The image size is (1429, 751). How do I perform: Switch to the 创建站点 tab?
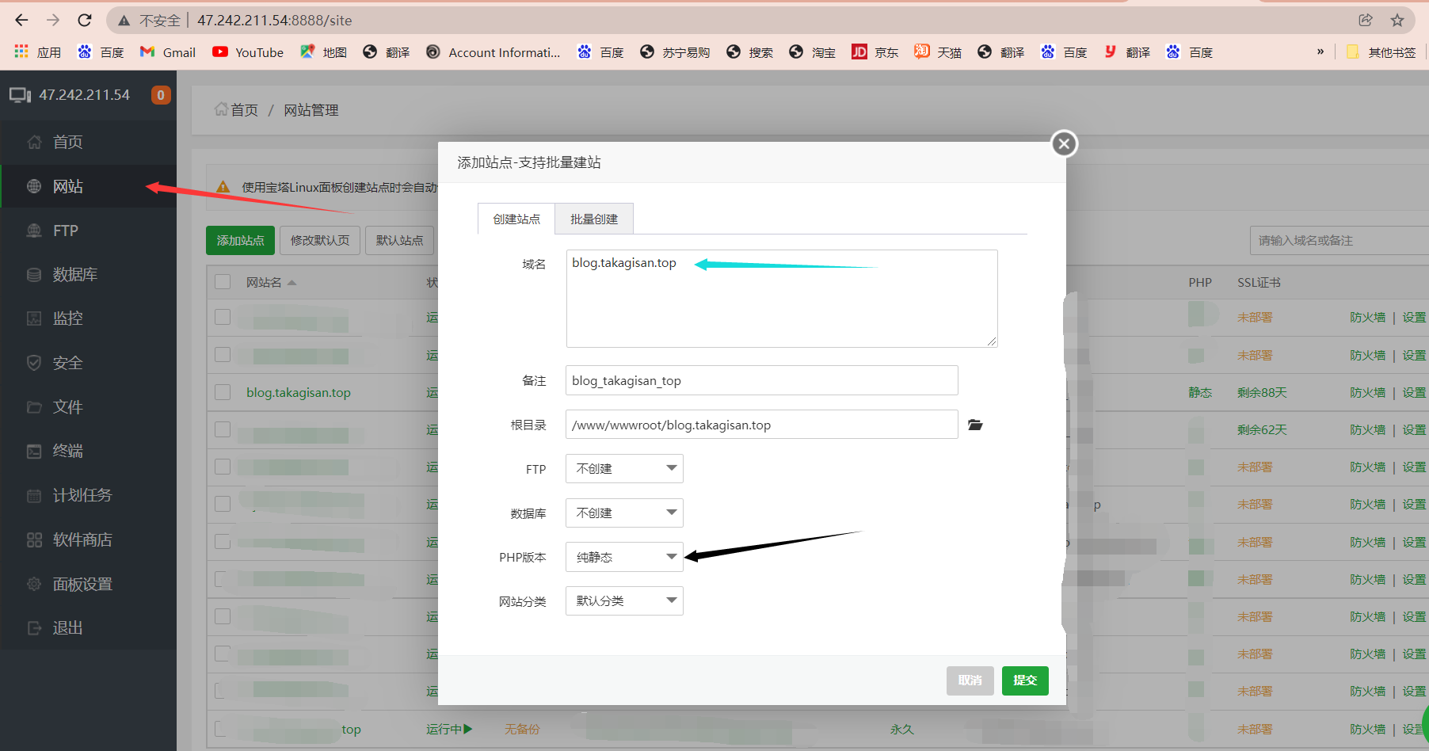(516, 219)
